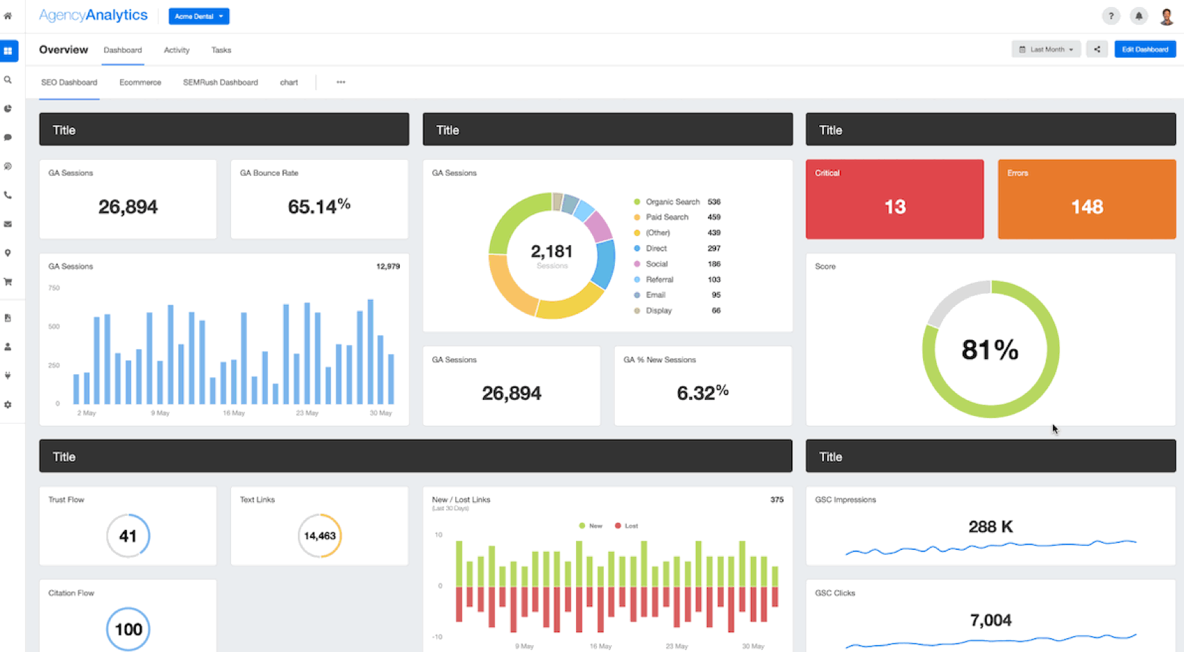This screenshot has width=1184, height=652.
Task: Click the 375 total on New / Lost Links
Action: 777,499
